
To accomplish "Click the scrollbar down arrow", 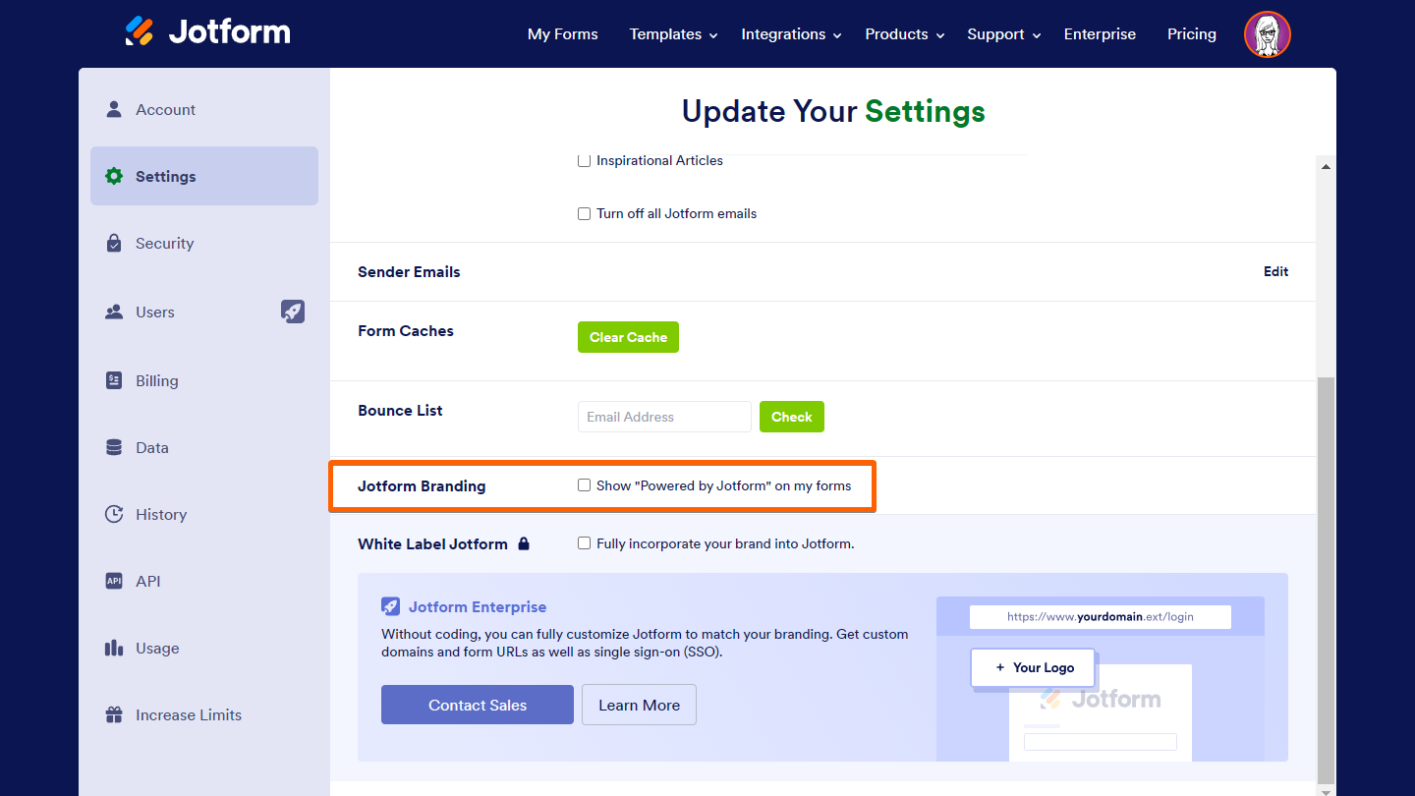I will point(1326,790).
